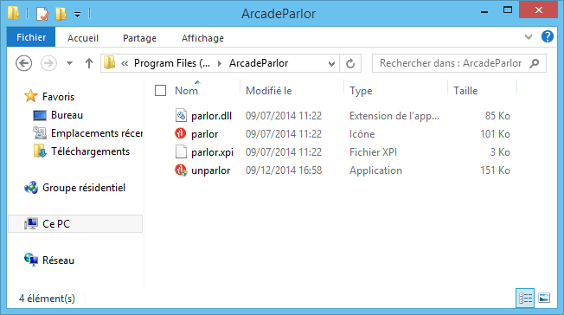Open Téléchargements in sidebar
564x315 pixels.
click(x=90, y=151)
